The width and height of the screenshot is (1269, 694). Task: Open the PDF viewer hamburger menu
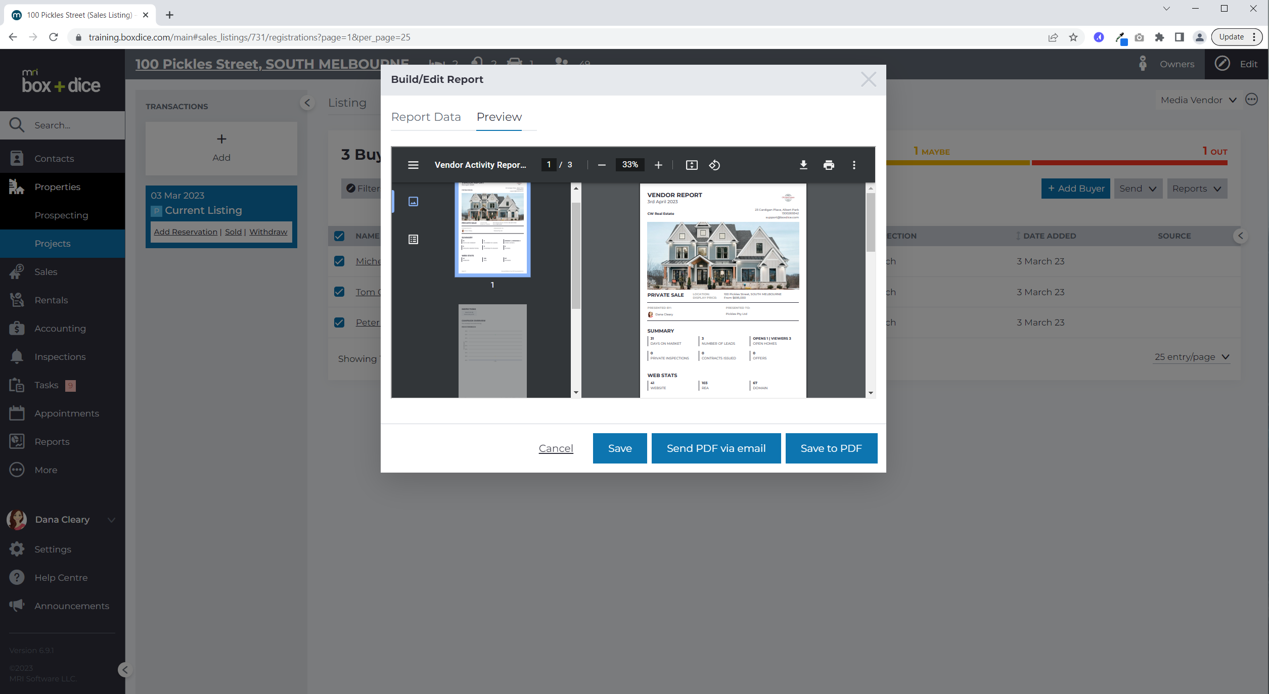[414, 165]
